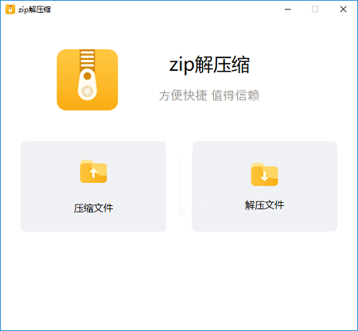Click the large yellow zipper app logo
This screenshot has width=358, height=331.
click(x=88, y=80)
